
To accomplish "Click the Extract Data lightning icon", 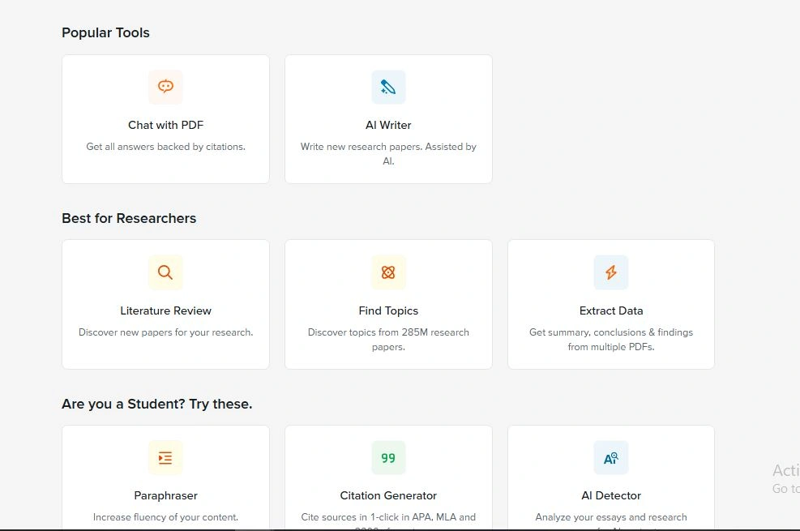I will (611, 272).
